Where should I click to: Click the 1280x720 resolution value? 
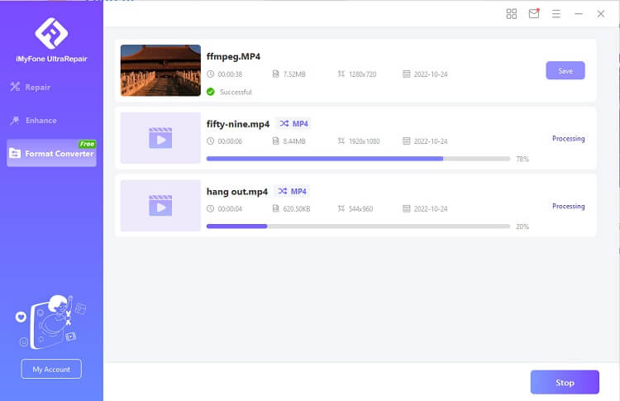click(x=363, y=74)
